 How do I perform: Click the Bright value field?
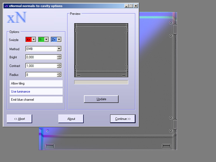tap(41, 57)
